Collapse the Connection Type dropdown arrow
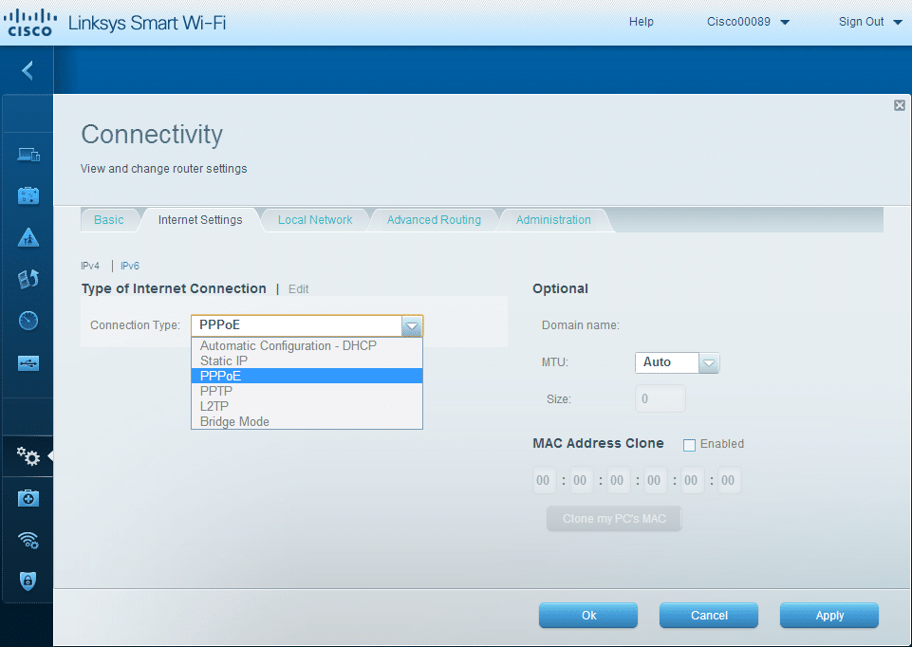 pos(412,325)
